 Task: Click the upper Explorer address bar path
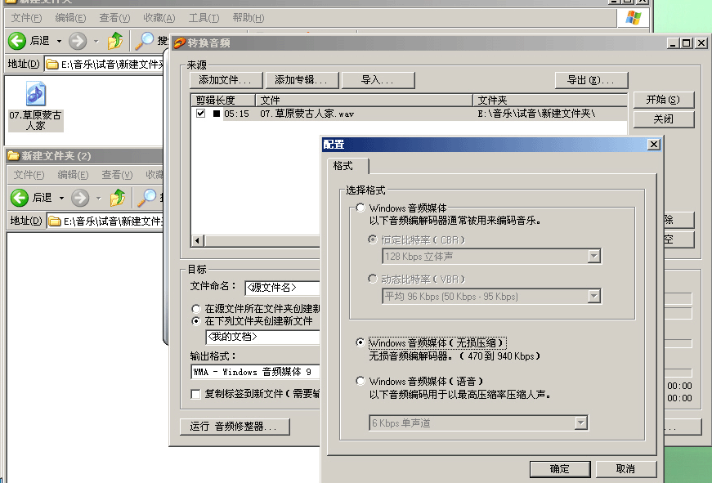[104, 65]
